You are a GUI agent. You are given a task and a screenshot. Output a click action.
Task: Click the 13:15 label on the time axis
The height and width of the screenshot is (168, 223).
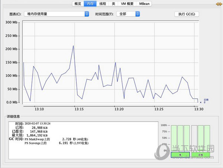[x=79, y=109]
